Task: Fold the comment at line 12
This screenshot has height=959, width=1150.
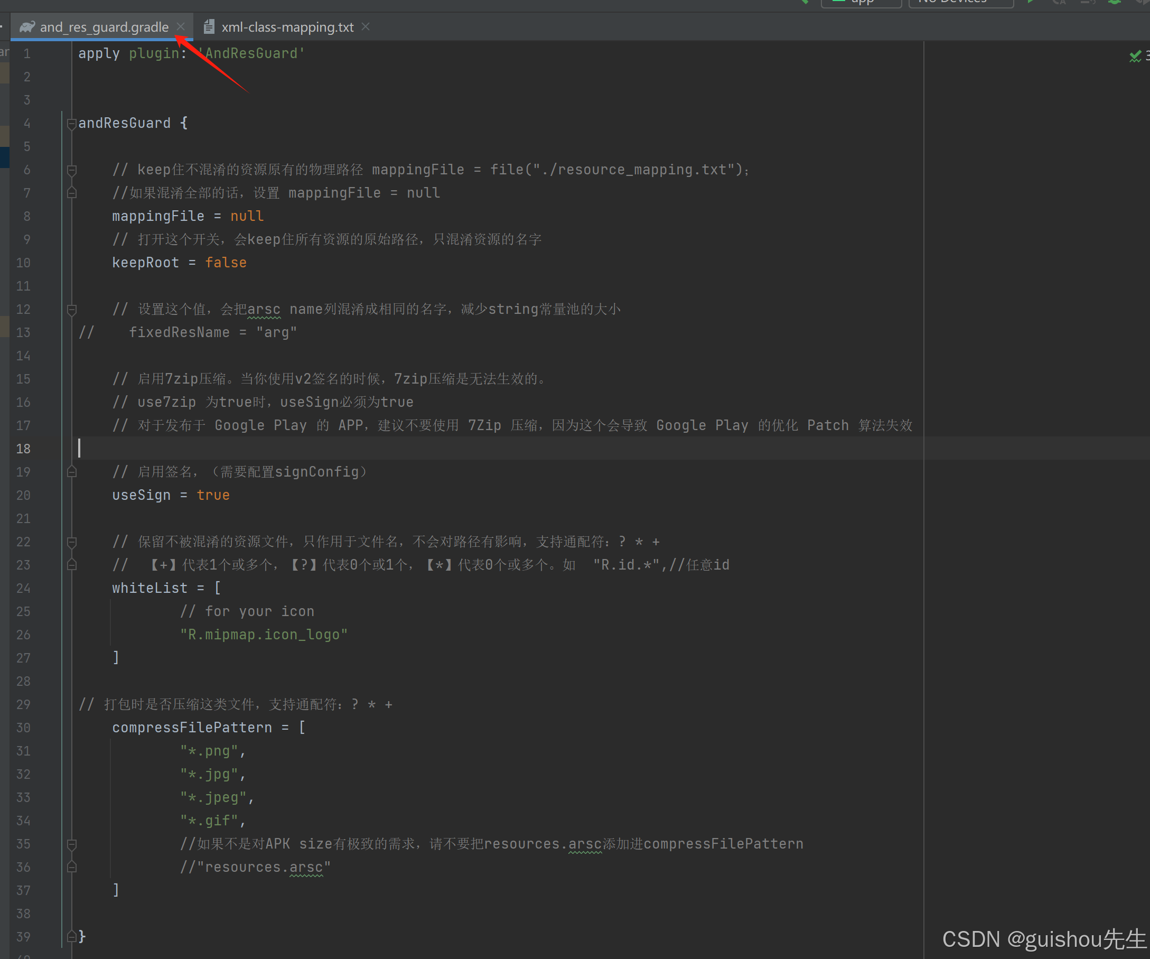Action: coord(72,310)
